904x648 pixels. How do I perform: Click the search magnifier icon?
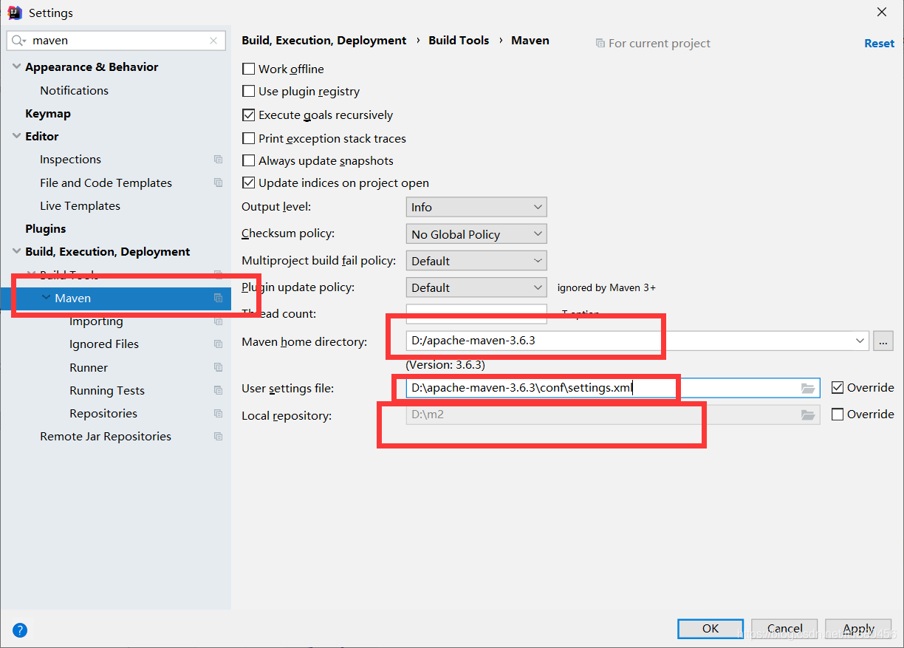coord(19,41)
